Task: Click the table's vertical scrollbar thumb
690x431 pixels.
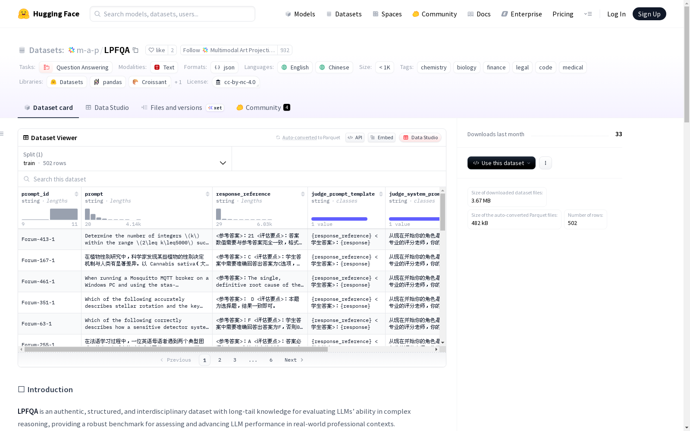Action: [x=442, y=212]
